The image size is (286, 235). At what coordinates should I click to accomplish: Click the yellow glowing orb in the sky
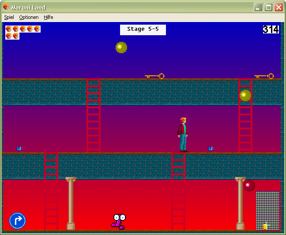pyautogui.click(x=121, y=48)
